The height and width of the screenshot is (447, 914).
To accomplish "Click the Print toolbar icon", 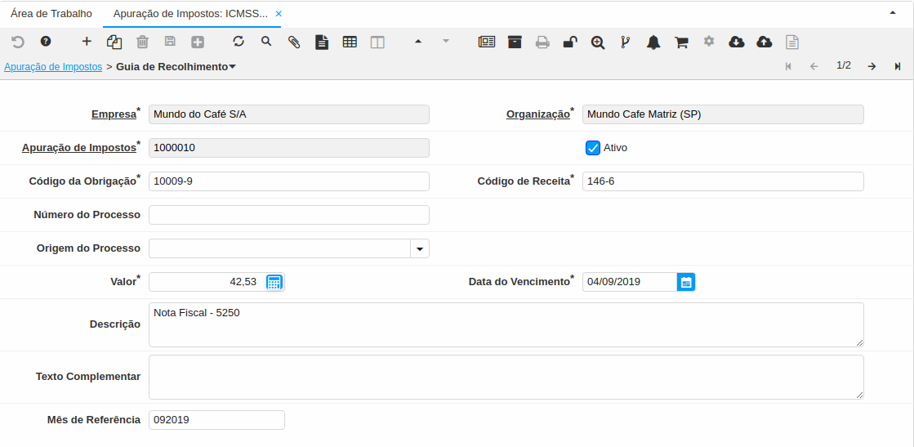I will pyautogui.click(x=542, y=42).
